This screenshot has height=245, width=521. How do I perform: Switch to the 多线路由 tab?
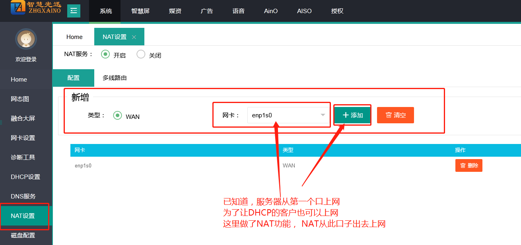point(115,78)
